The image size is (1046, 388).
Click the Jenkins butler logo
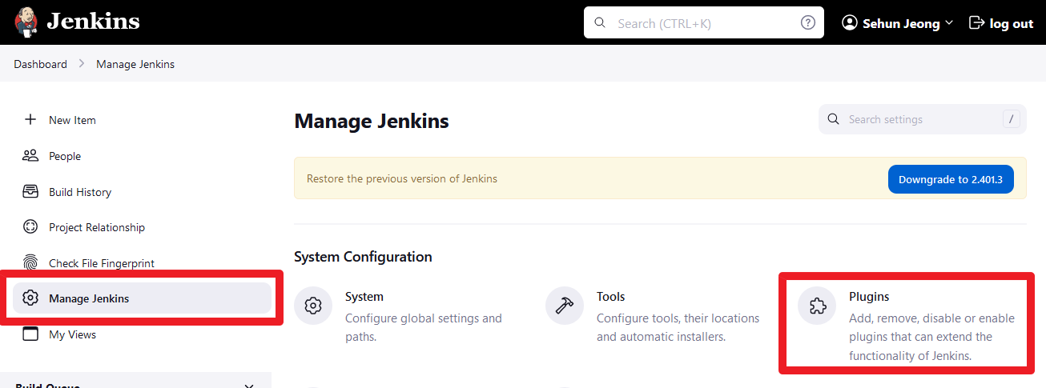pyautogui.click(x=28, y=22)
